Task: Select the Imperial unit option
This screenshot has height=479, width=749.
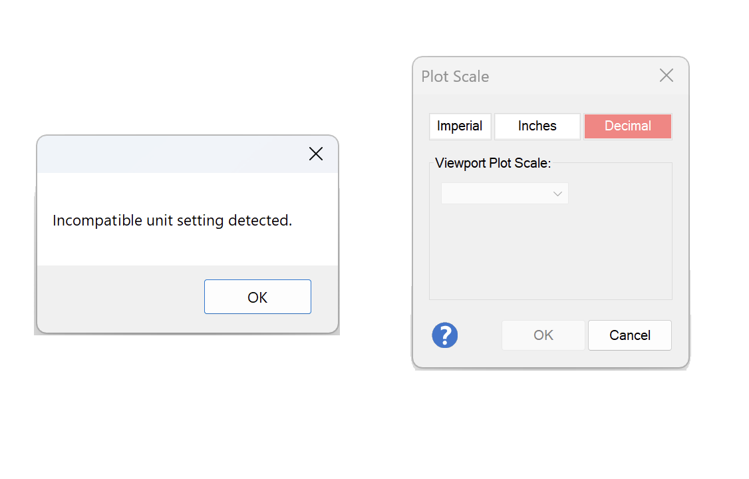Action: tap(460, 126)
